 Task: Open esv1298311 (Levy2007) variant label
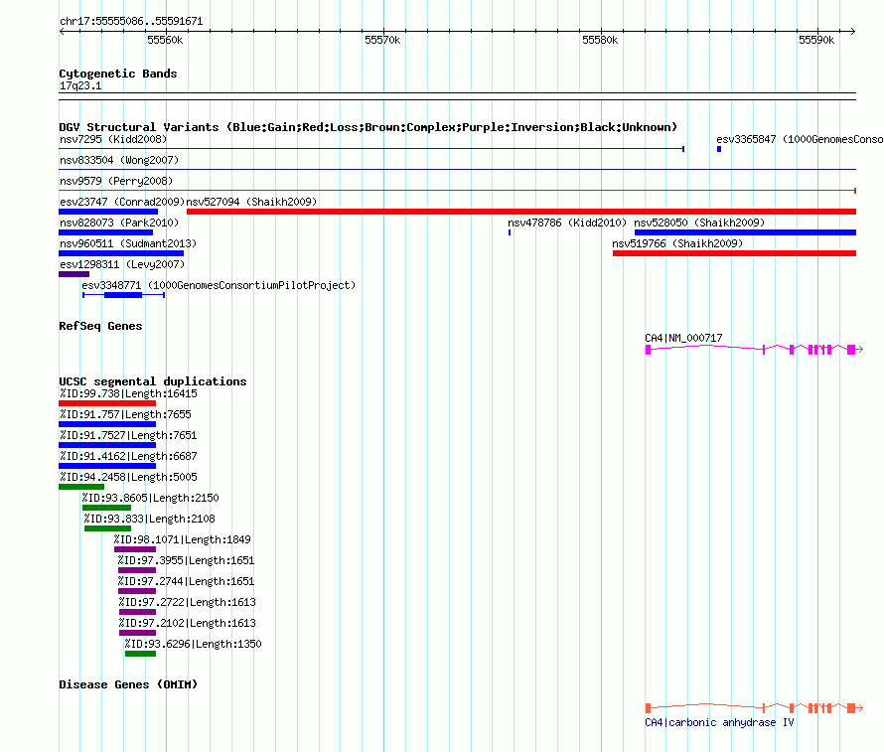coord(122,264)
